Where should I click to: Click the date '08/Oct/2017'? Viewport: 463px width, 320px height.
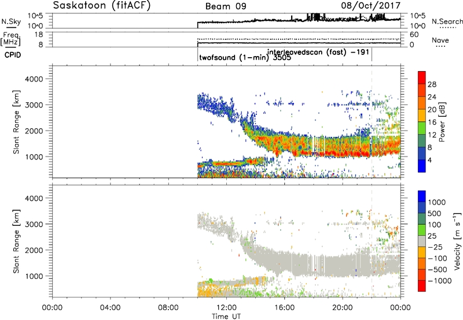pos(371,6)
